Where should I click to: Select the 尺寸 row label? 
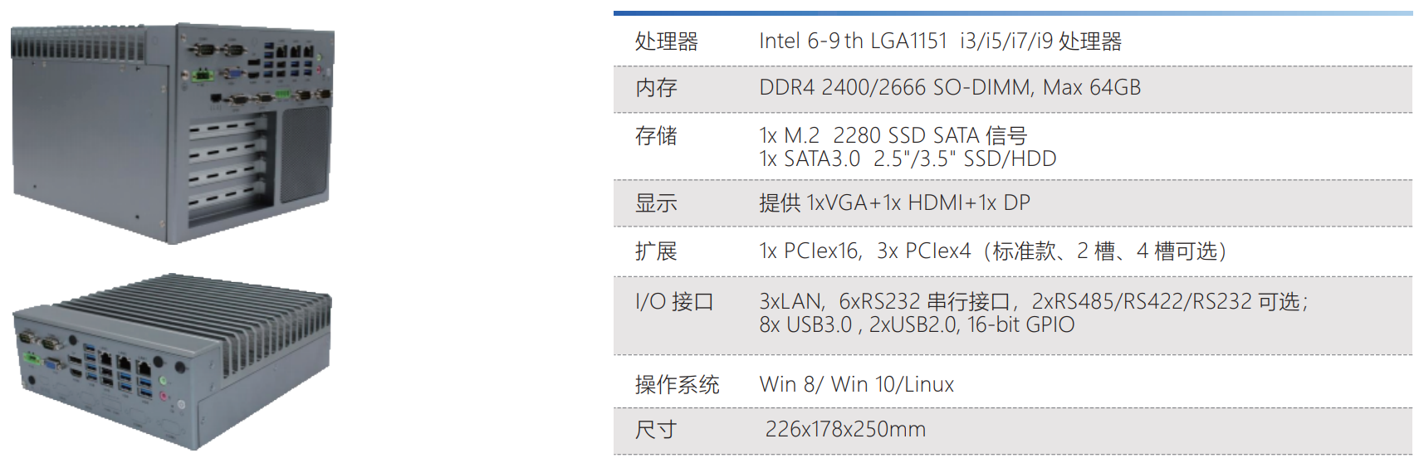656,430
